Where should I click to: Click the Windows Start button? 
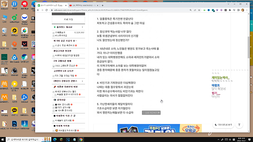click(3, 139)
